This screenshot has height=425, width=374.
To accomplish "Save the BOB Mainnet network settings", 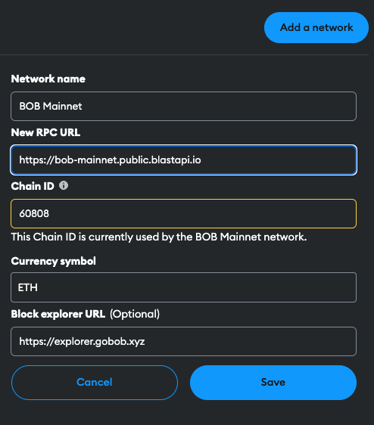I will click(273, 382).
